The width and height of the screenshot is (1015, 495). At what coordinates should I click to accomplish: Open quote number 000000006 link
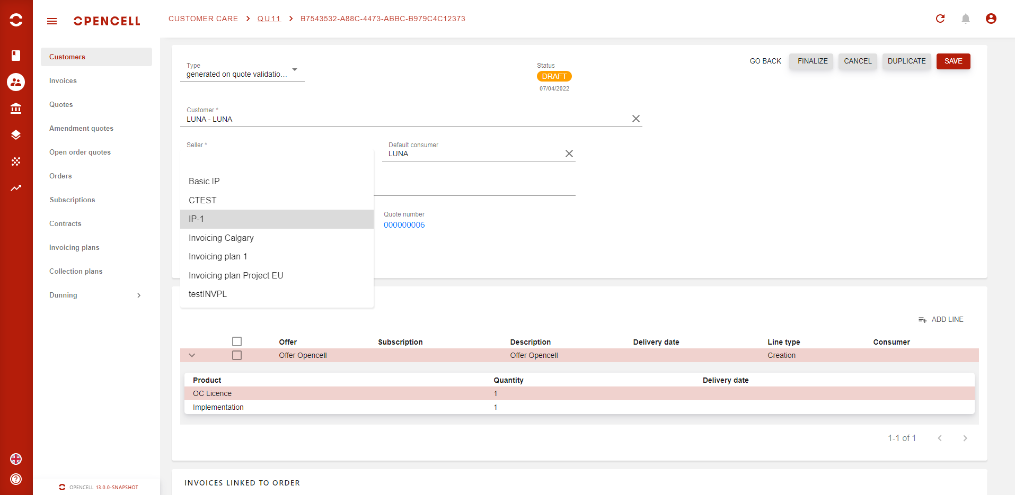[x=404, y=225]
